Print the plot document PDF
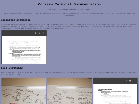 pos(130,81)
